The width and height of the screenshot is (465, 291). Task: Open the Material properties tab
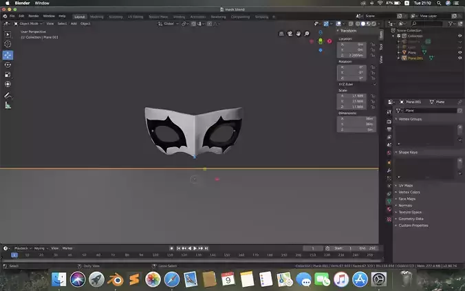389,209
